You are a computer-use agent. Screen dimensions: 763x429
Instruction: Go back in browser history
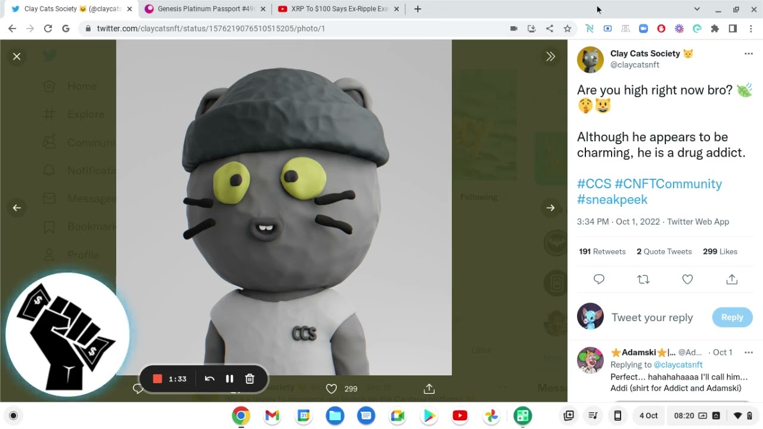click(x=13, y=28)
